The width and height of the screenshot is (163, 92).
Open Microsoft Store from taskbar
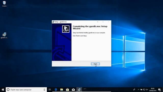point(67,90)
